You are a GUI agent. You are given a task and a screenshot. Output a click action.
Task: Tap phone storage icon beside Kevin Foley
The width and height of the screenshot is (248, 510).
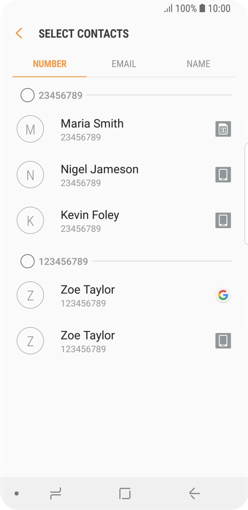click(223, 221)
